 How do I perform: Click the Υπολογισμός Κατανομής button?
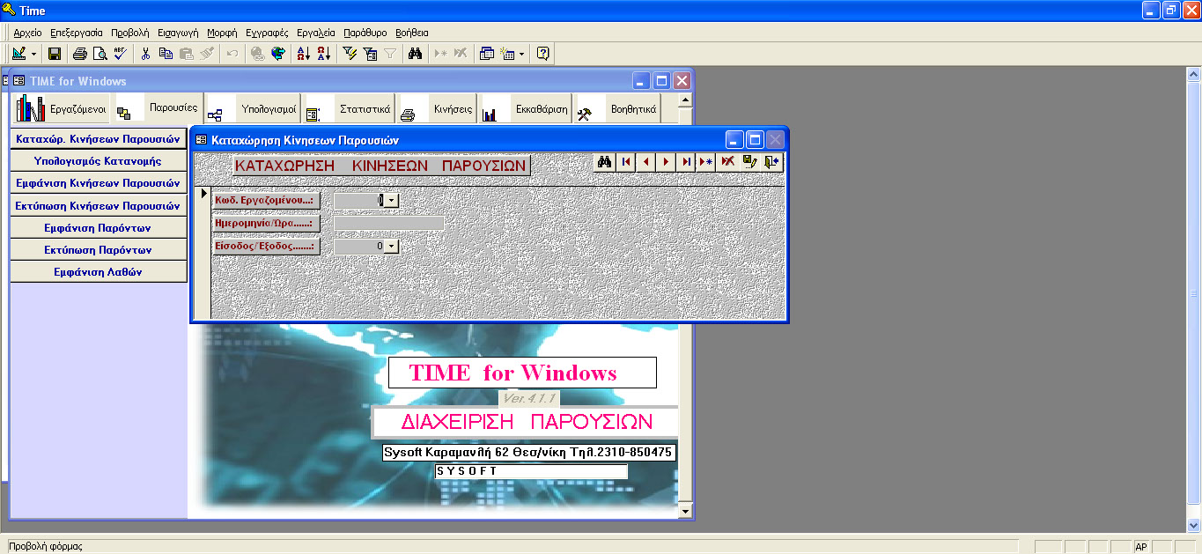(x=98, y=161)
